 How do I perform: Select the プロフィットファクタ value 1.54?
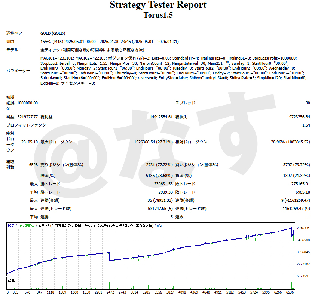(x=306, y=125)
